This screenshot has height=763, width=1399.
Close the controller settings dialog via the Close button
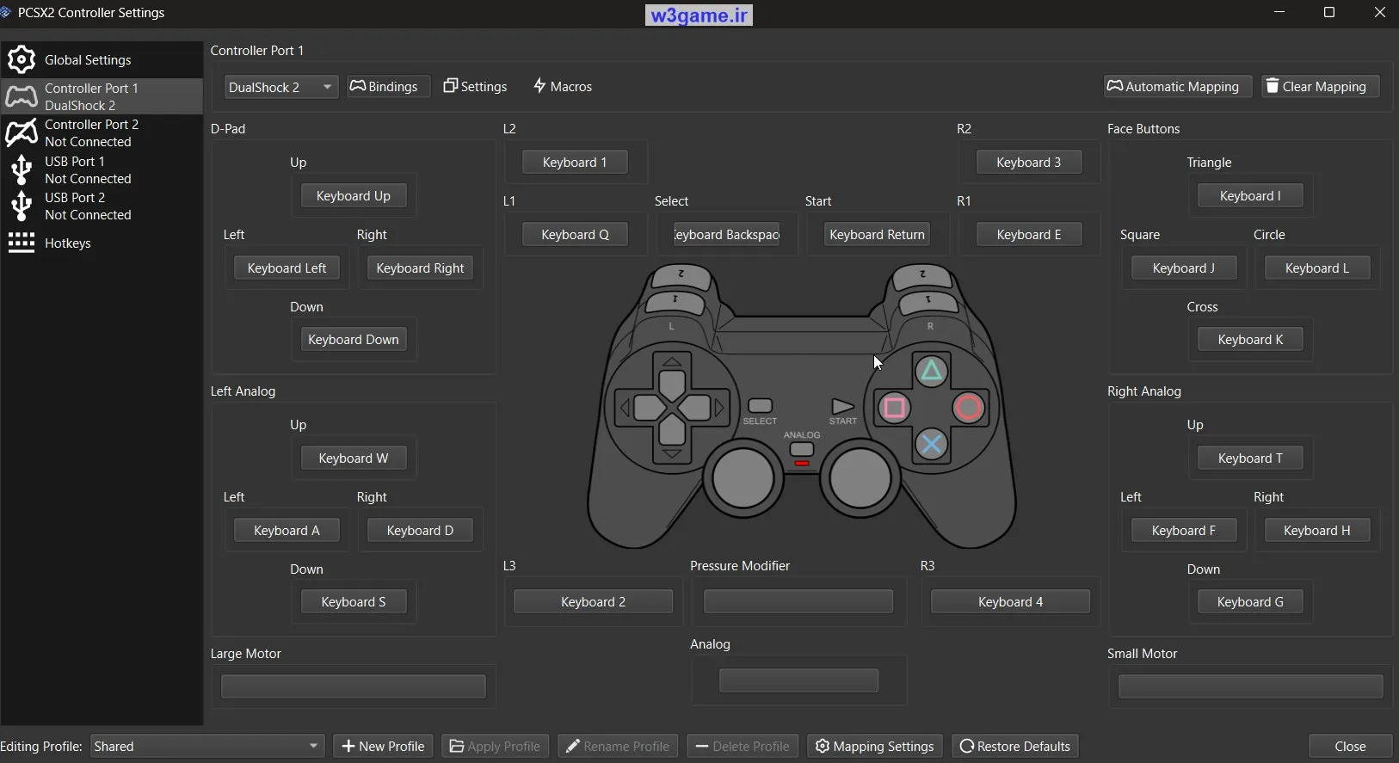click(x=1350, y=746)
